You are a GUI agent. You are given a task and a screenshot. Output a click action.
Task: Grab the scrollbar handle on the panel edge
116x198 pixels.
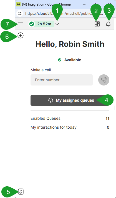[x=115, y=108]
